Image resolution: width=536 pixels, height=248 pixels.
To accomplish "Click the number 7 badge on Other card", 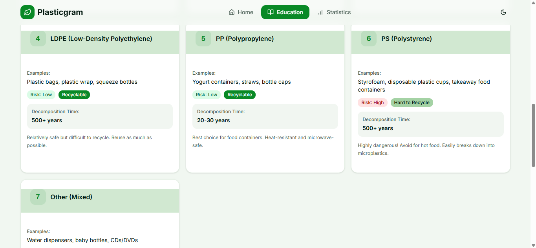I will point(38,197).
